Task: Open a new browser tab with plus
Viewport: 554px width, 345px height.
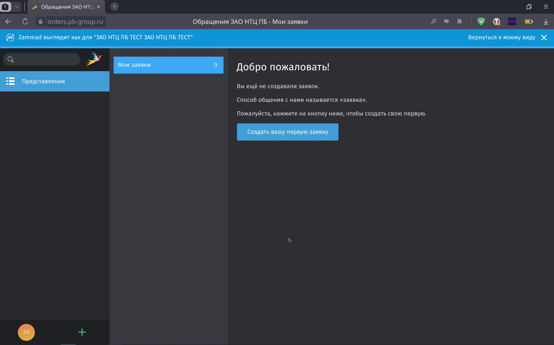Action: tap(115, 7)
